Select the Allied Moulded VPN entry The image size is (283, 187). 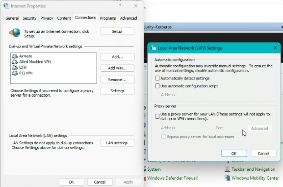click(35, 62)
